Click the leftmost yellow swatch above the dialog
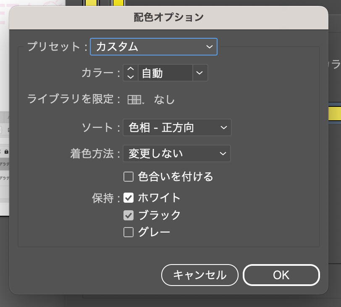 click(91, 3)
